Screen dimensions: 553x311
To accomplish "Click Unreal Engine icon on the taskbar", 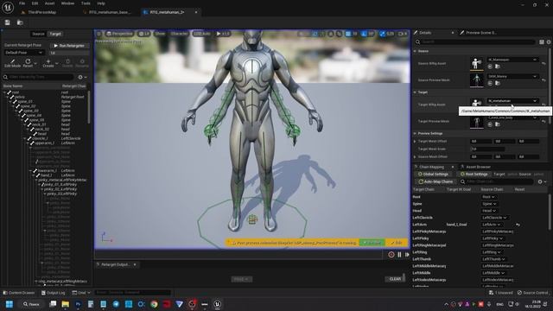I will pos(217,304).
